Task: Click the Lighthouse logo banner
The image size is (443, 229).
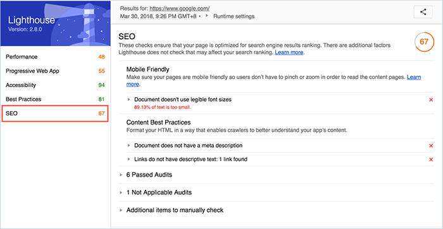Action: (56, 23)
